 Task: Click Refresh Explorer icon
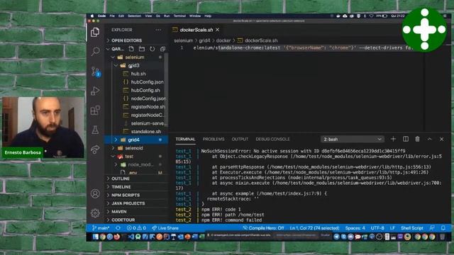pyautogui.click(x=152, y=49)
